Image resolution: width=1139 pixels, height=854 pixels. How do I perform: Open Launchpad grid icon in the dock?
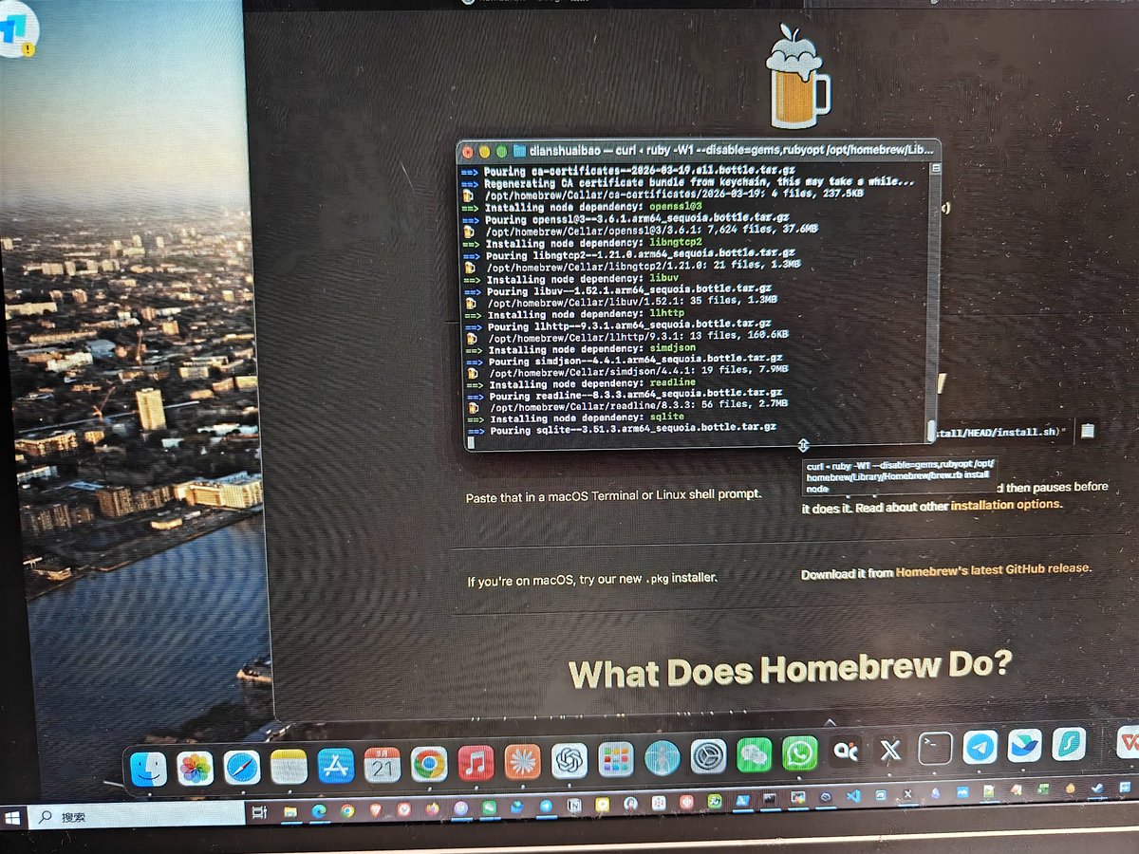[616, 759]
